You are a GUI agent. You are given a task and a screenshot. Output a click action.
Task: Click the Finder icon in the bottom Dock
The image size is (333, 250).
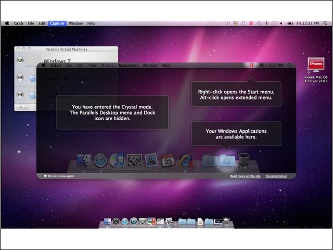(107, 221)
